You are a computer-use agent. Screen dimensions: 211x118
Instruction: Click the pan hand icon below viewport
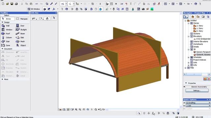pos(84,109)
